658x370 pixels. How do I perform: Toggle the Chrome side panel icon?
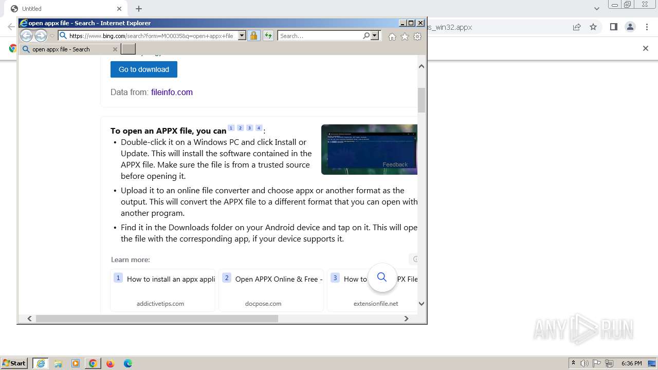coord(613,27)
